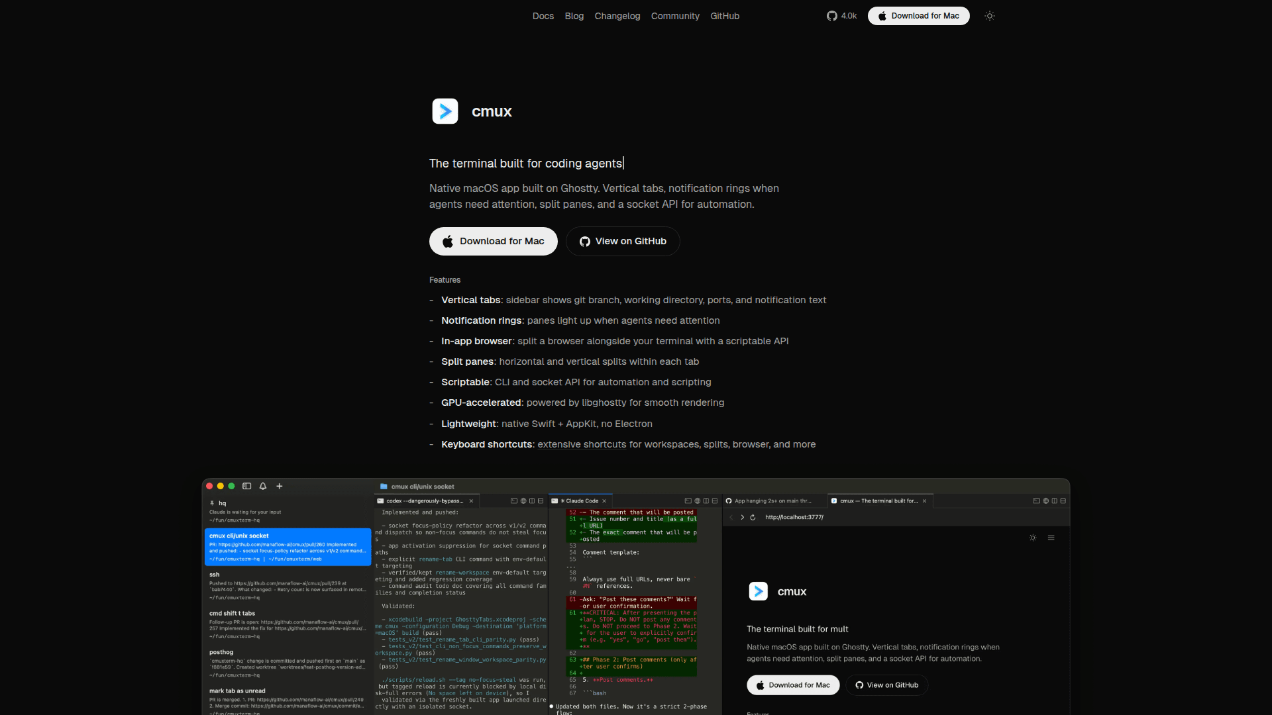Click the localhost:3777 address field
Viewport: 1272px width, 715px height.
[x=794, y=517]
